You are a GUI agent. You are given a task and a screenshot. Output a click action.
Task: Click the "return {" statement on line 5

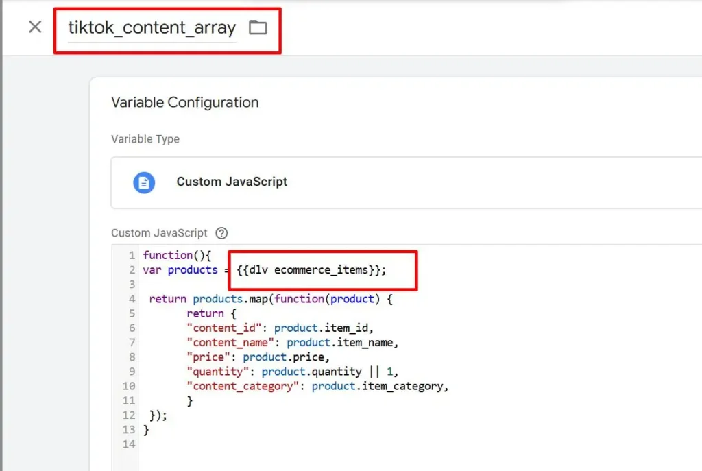[211, 313]
